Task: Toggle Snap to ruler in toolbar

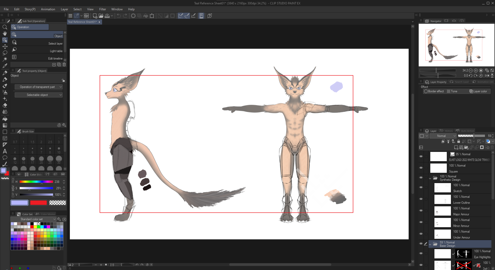Action: click(181, 16)
